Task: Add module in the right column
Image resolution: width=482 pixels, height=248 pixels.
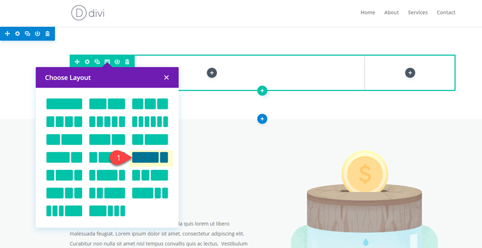Action: coord(410,73)
